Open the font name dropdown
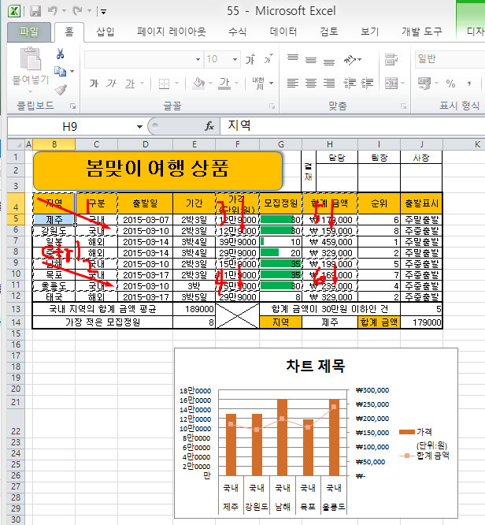The width and height of the screenshot is (485, 525). coord(198,60)
